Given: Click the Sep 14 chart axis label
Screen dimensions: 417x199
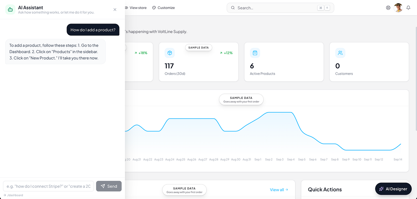Looking at the screenshot, I should click(x=398, y=160).
